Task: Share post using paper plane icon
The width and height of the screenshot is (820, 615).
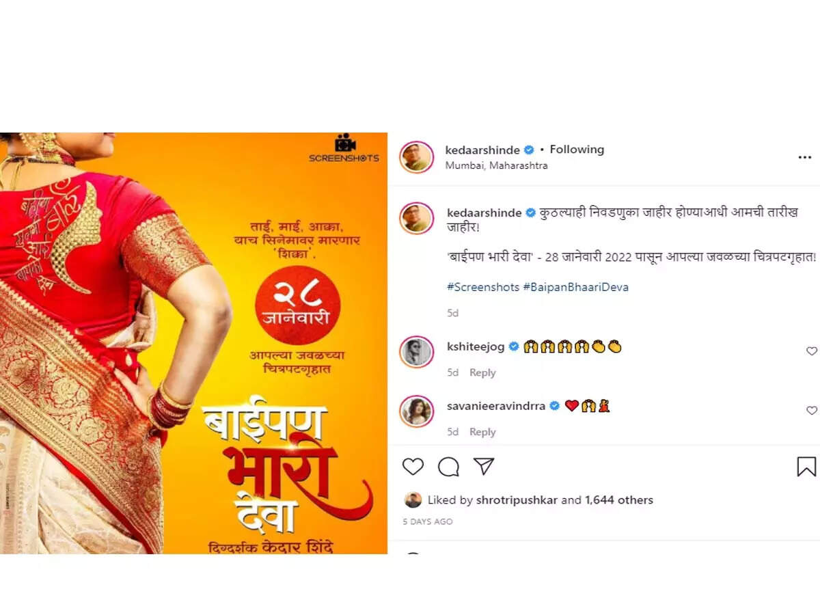Action: point(484,466)
